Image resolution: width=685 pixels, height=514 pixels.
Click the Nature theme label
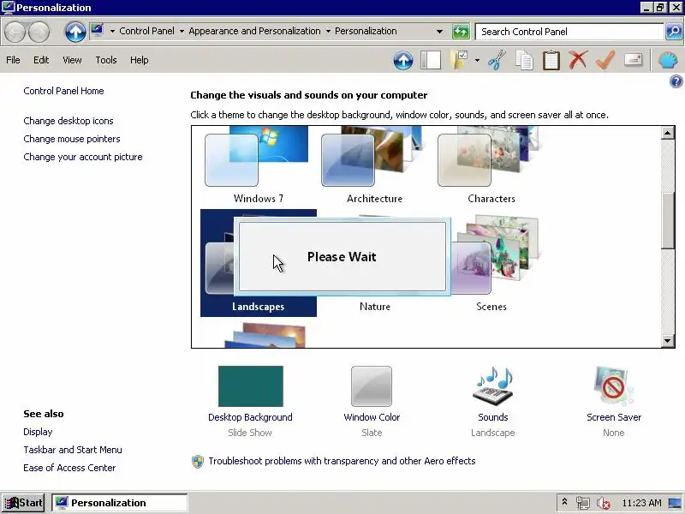point(375,307)
